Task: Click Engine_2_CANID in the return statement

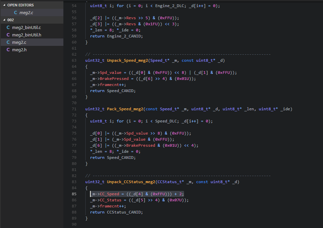Action: pos(124,36)
